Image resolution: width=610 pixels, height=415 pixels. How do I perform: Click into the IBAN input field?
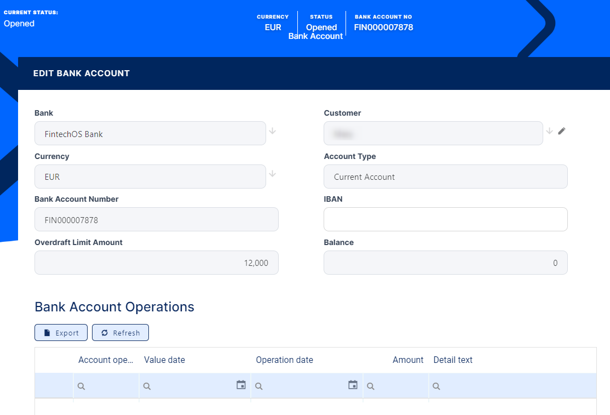445,219
